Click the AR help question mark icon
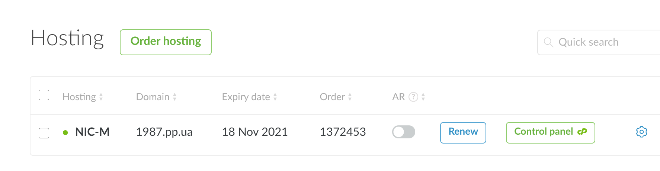The image size is (660, 171). click(x=413, y=97)
